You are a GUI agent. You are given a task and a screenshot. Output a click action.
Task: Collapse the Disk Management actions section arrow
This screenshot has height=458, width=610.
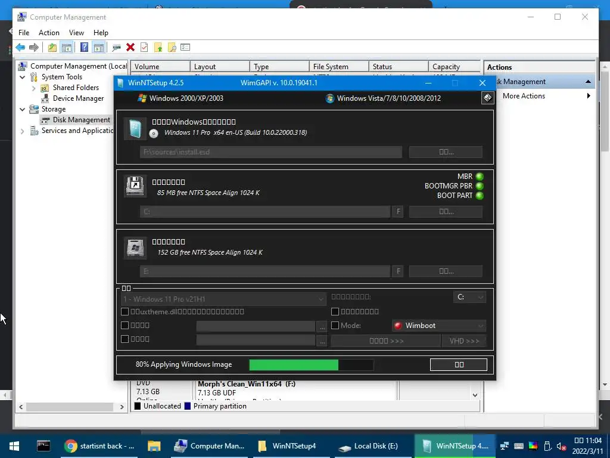pos(588,82)
